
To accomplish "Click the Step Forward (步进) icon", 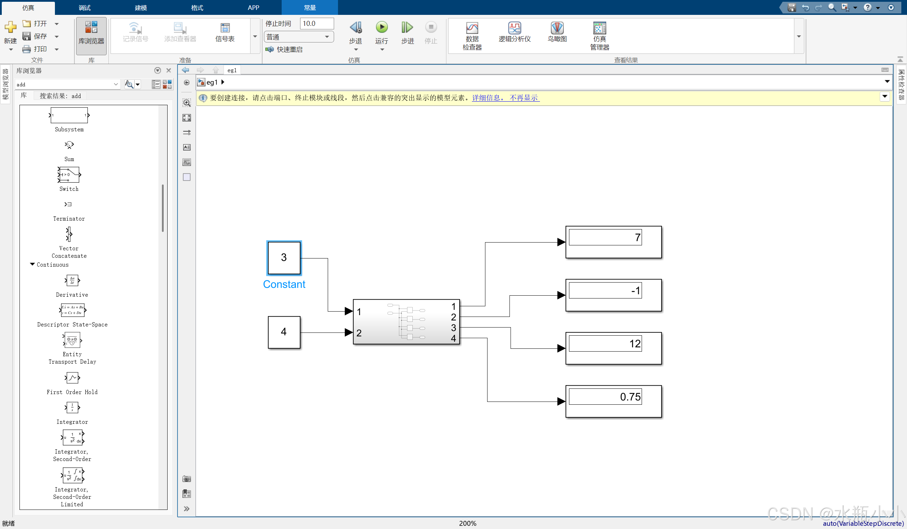I will 407,27.
